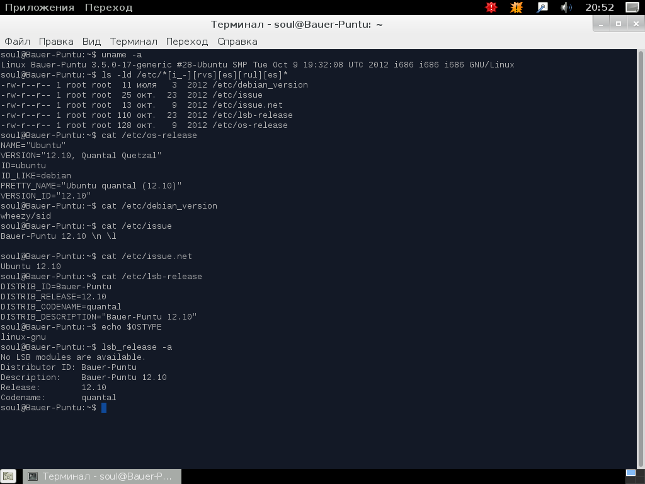
Task: Click the line 'DISTRIB_ID=Bauer-Puntu'
Action: click(56, 287)
